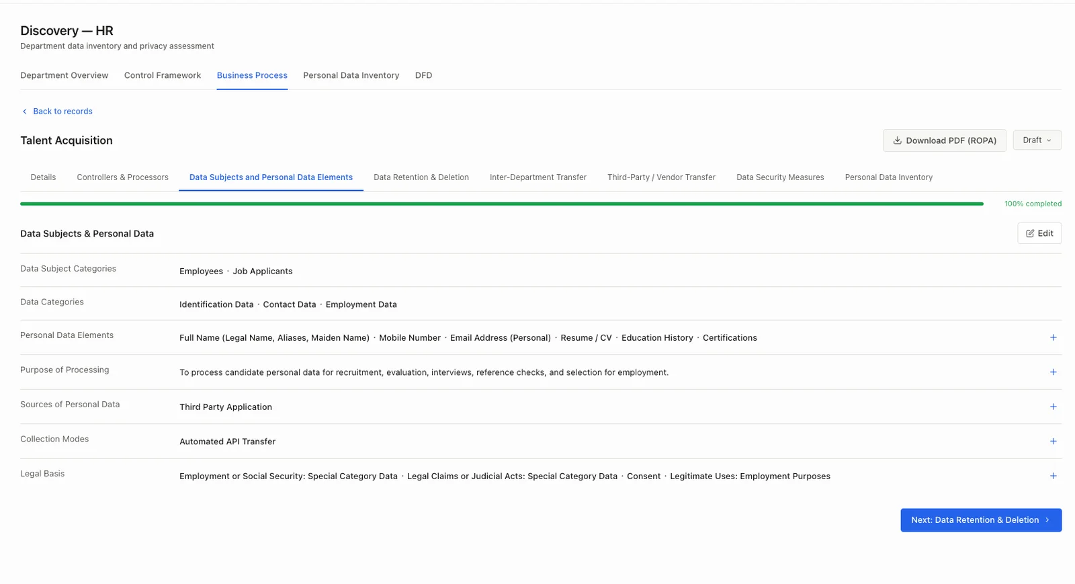Viewport: 1075px width, 584px height.
Task: Expand the Legal Basis row plus icon
Action: pos(1053,476)
